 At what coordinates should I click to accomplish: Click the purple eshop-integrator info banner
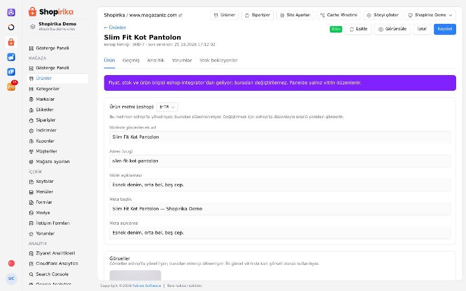tap(280, 83)
